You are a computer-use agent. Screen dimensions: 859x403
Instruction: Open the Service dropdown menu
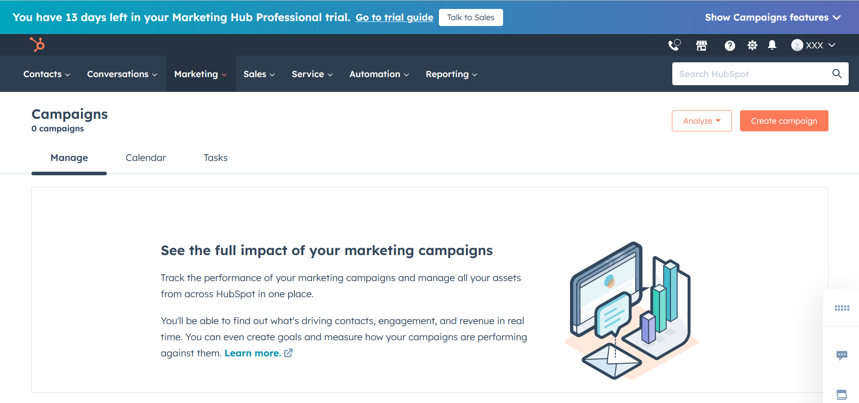point(312,74)
